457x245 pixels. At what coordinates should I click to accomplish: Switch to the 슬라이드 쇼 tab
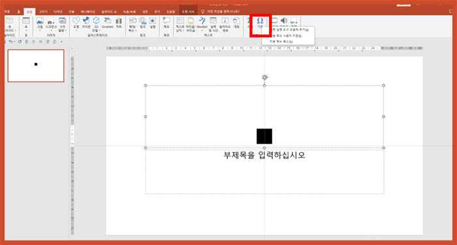point(109,12)
